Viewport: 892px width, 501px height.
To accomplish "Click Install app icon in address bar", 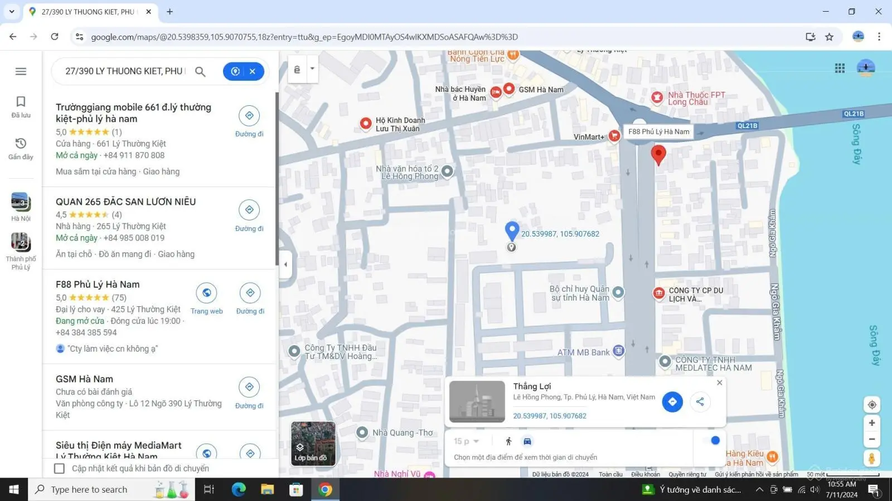I will 811,37.
